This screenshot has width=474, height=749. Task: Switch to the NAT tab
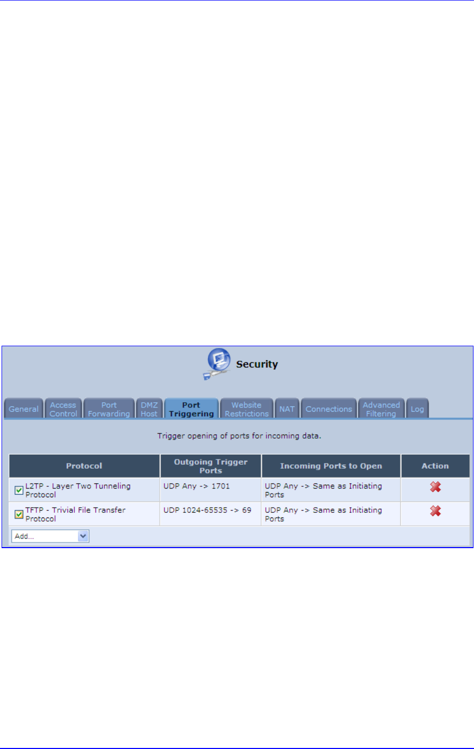click(287, 409)
